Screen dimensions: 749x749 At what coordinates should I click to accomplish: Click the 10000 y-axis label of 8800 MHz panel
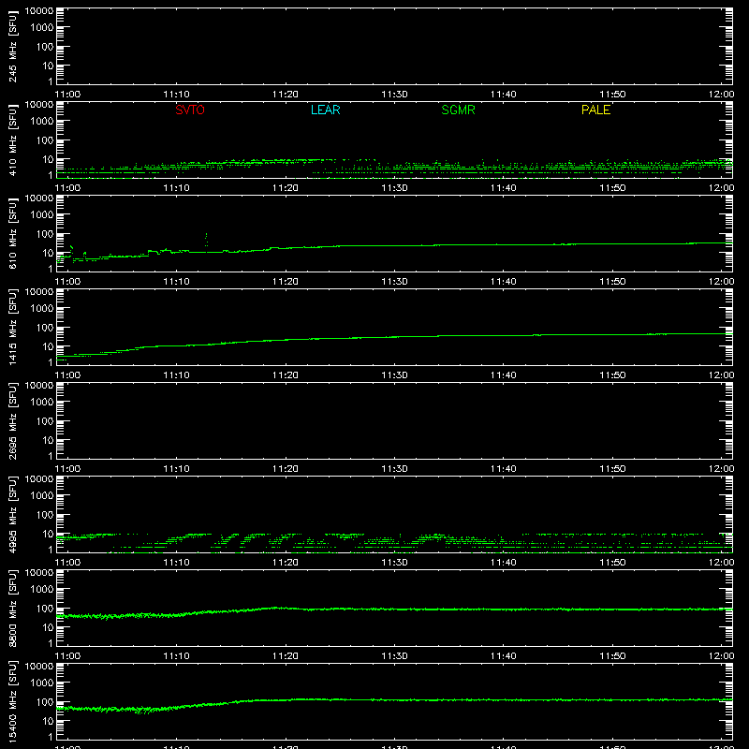tap(39, 573)
